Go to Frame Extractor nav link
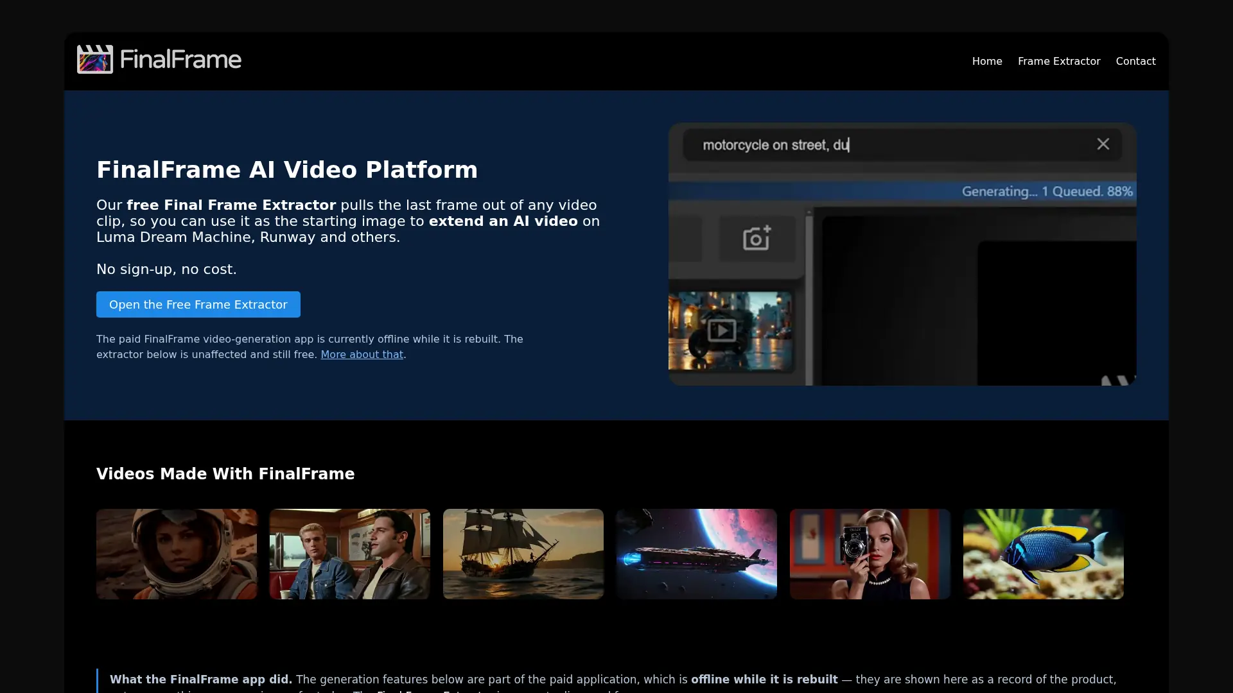Screen dimensions: 1233x693 [x=1059, y=61]
